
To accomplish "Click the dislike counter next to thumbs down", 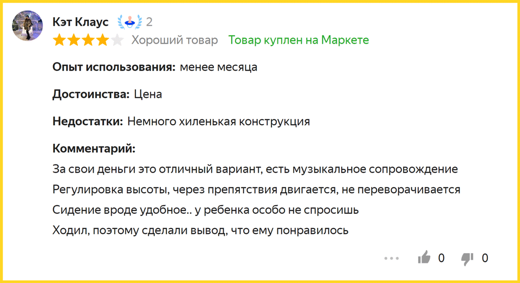I will pyautogui.click(x=485, y=258).
